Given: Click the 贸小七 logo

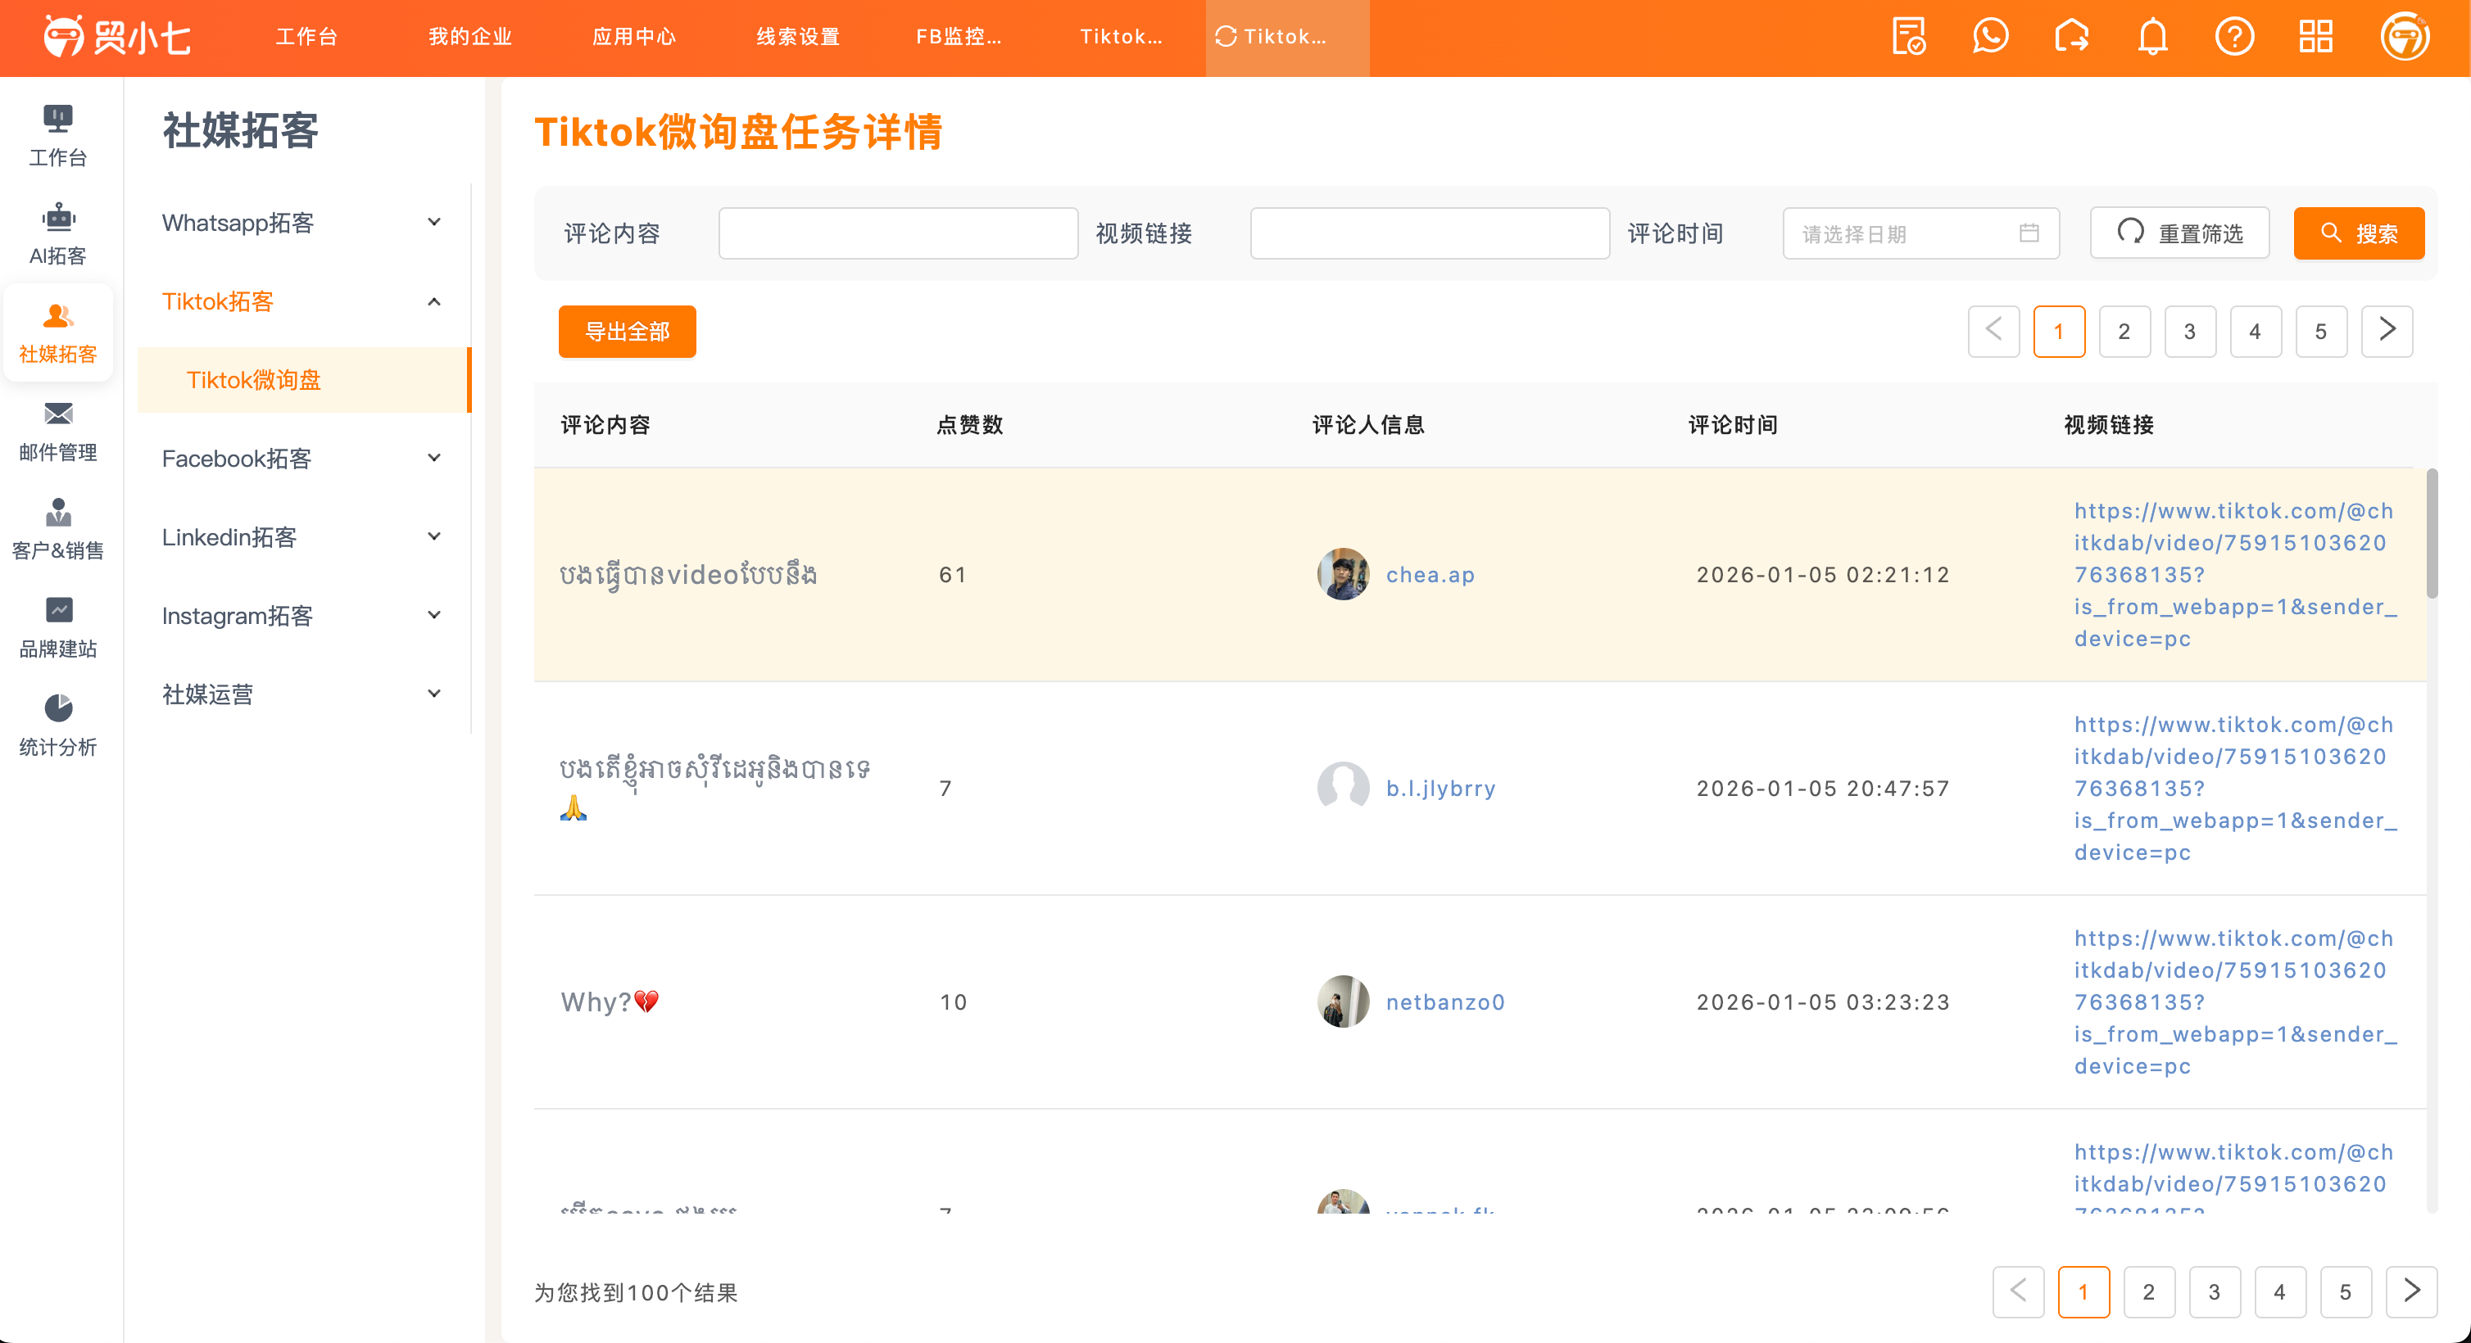Looking at the screenshot, I should click(117, 38).
